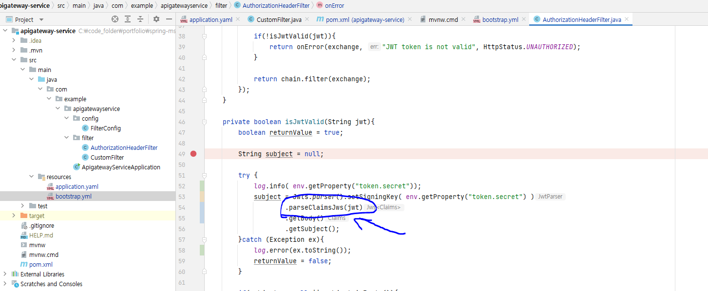Click the AuthorizationHeaderFilter breadcrumb
Image resolution: width=708 pixels, height=291 pixels.
click(276, 5)
